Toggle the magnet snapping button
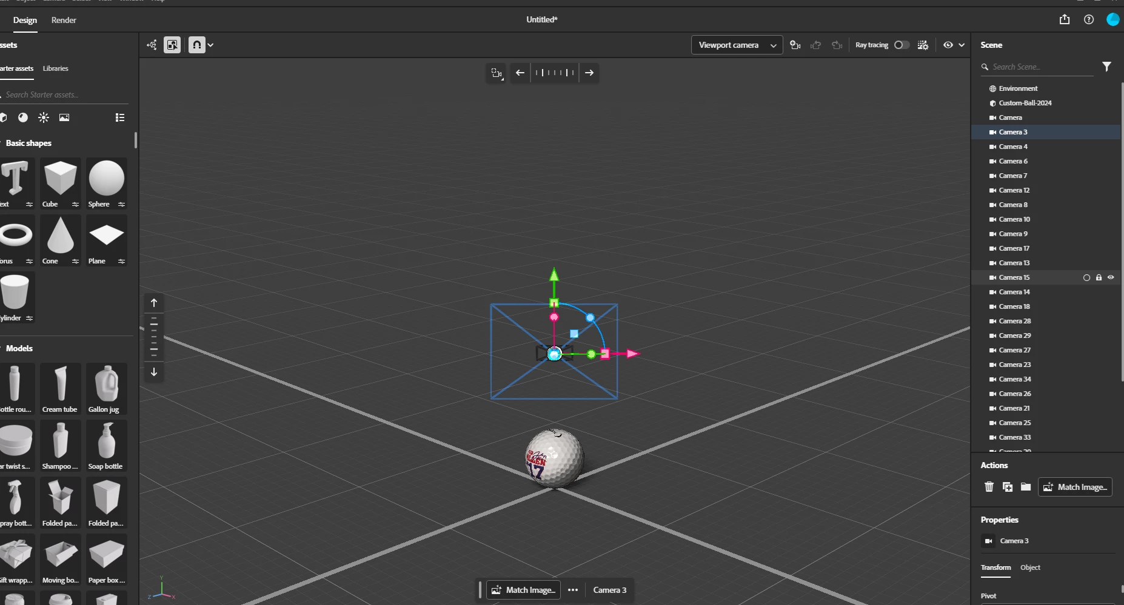The image size is (1124, 605). point(196,45)
